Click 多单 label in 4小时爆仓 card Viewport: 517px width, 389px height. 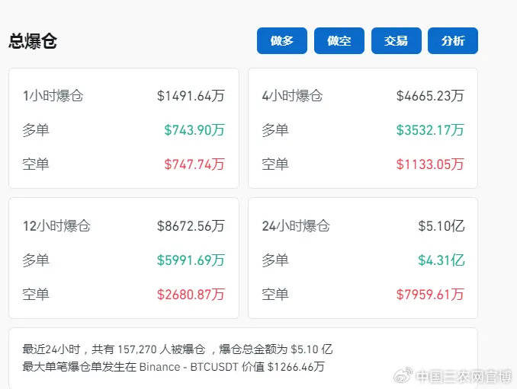pyautogui.click(x=275, y=130)
